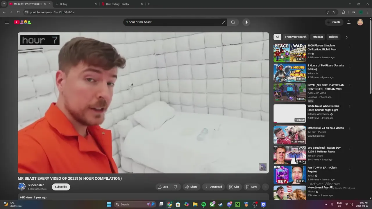The image size is (372, 209).
Task: Click the Chrome address bar URL
Action: coord(52,12)
